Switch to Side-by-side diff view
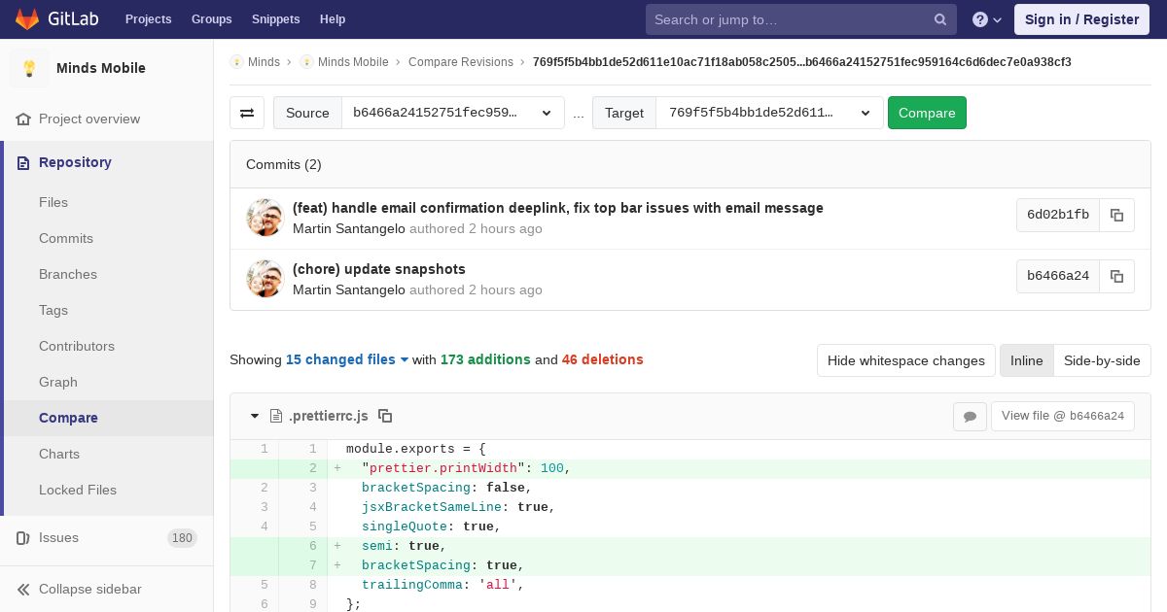This screenshot has height=612, width=1167. [x=1102, y=360]
